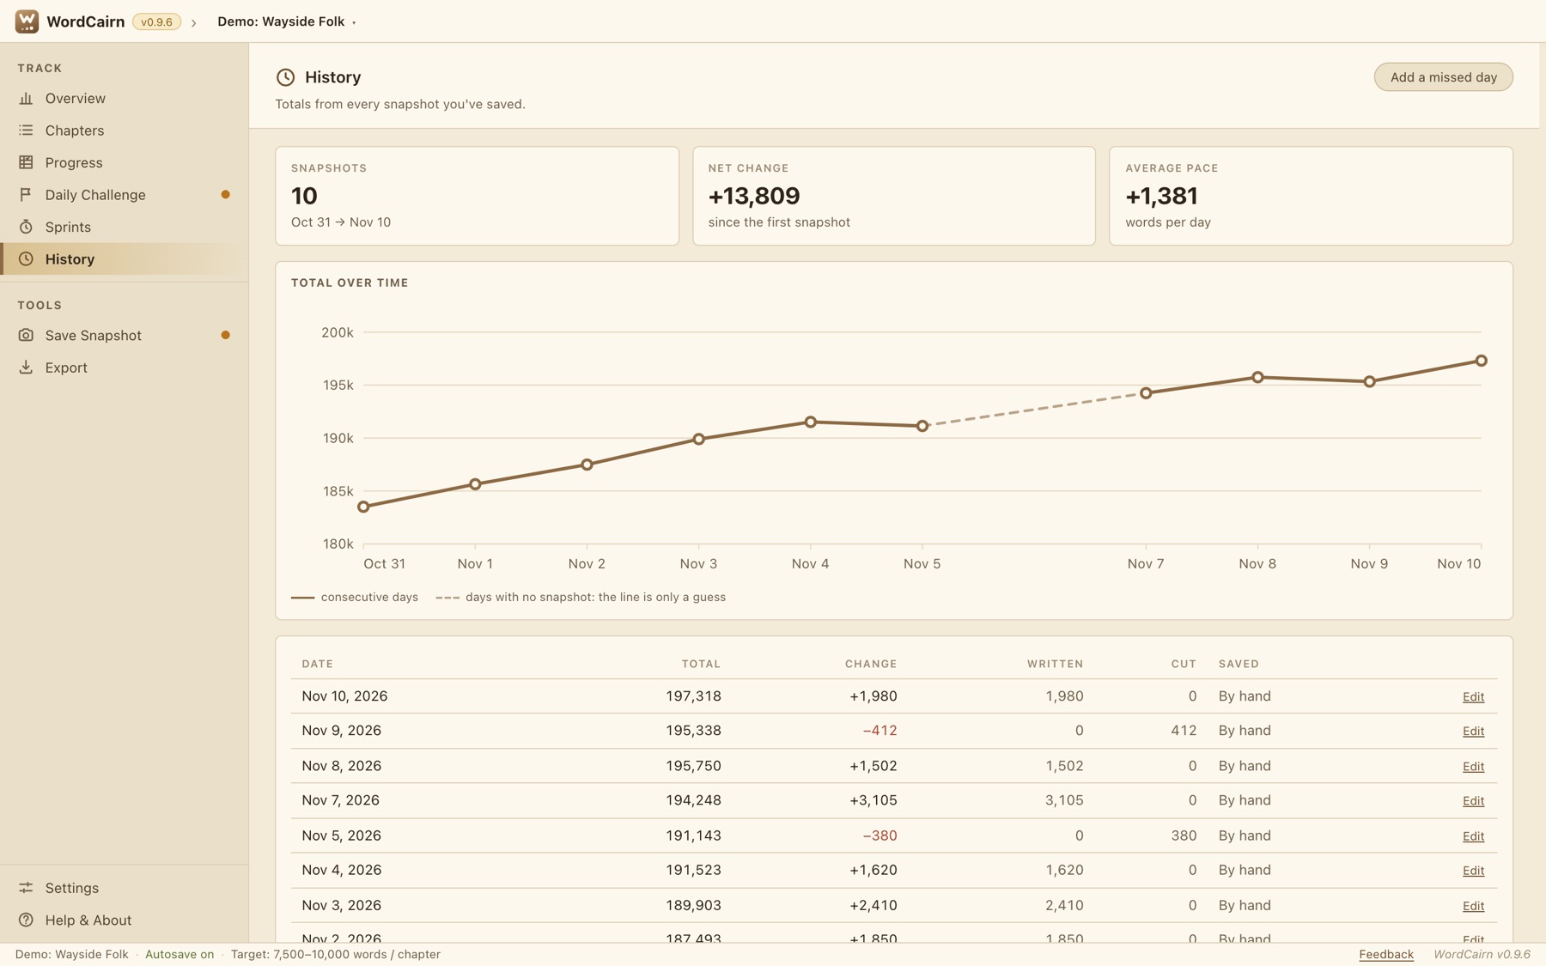Click the Overview bar chart icon

(x=26, y=99)
